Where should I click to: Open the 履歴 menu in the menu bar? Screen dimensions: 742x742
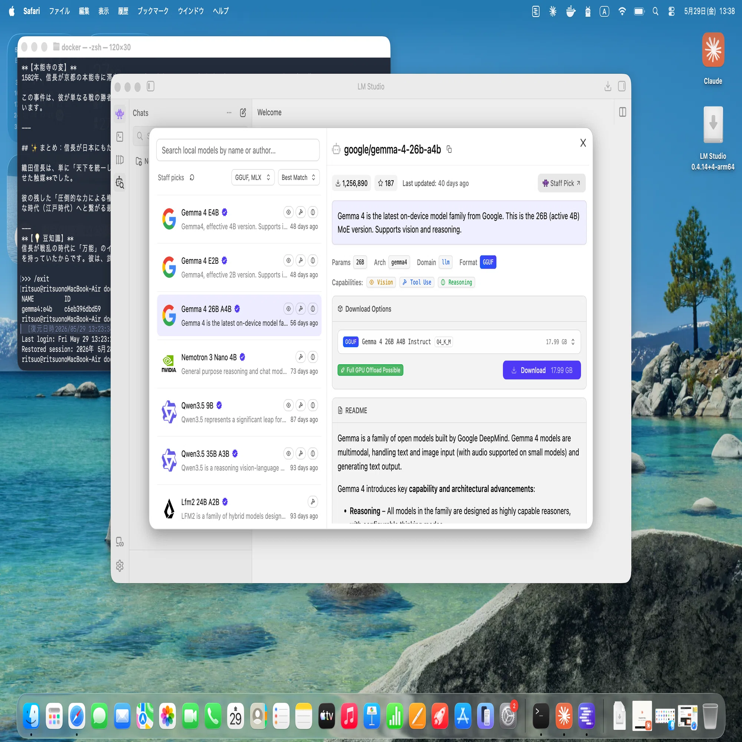tap(123, 11)
